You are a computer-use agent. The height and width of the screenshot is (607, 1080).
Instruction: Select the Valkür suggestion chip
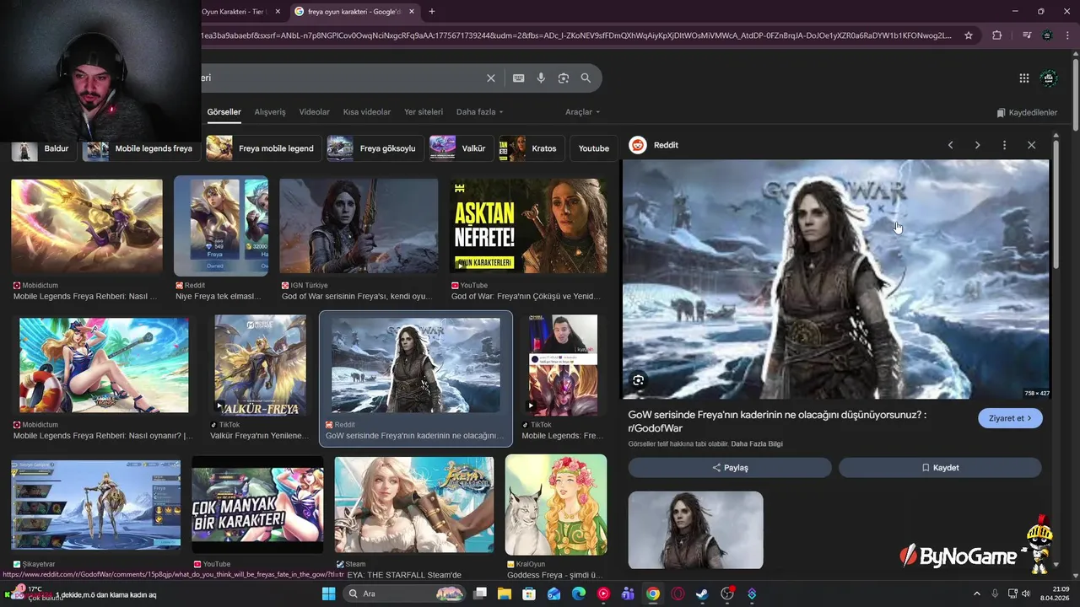[462, 148]
